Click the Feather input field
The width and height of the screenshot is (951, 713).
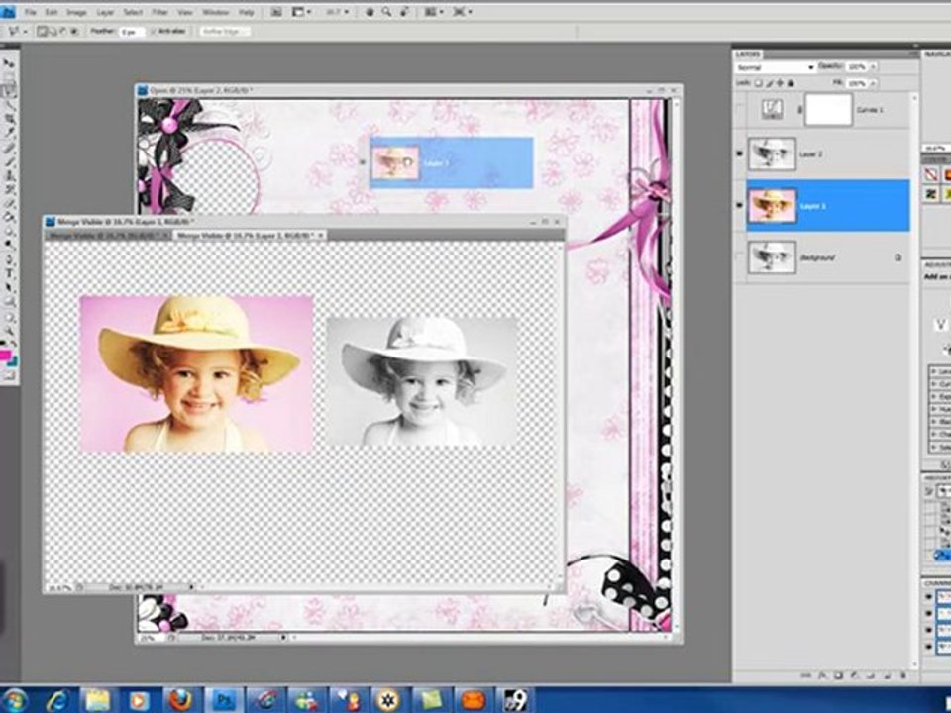pyautogui.click(x=132, y=32)
